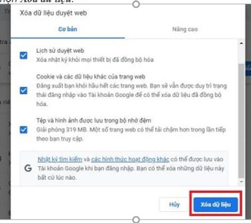Open the Nhật ký tìm kiếm link
Screen dimensions: 251x223
pyautogui.click(x=60, y=159)
